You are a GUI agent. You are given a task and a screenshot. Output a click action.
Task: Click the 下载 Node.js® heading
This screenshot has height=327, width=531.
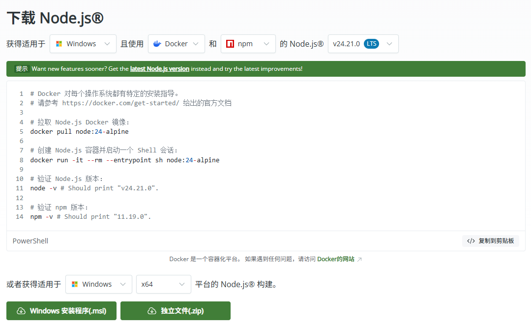coord(55,18)
